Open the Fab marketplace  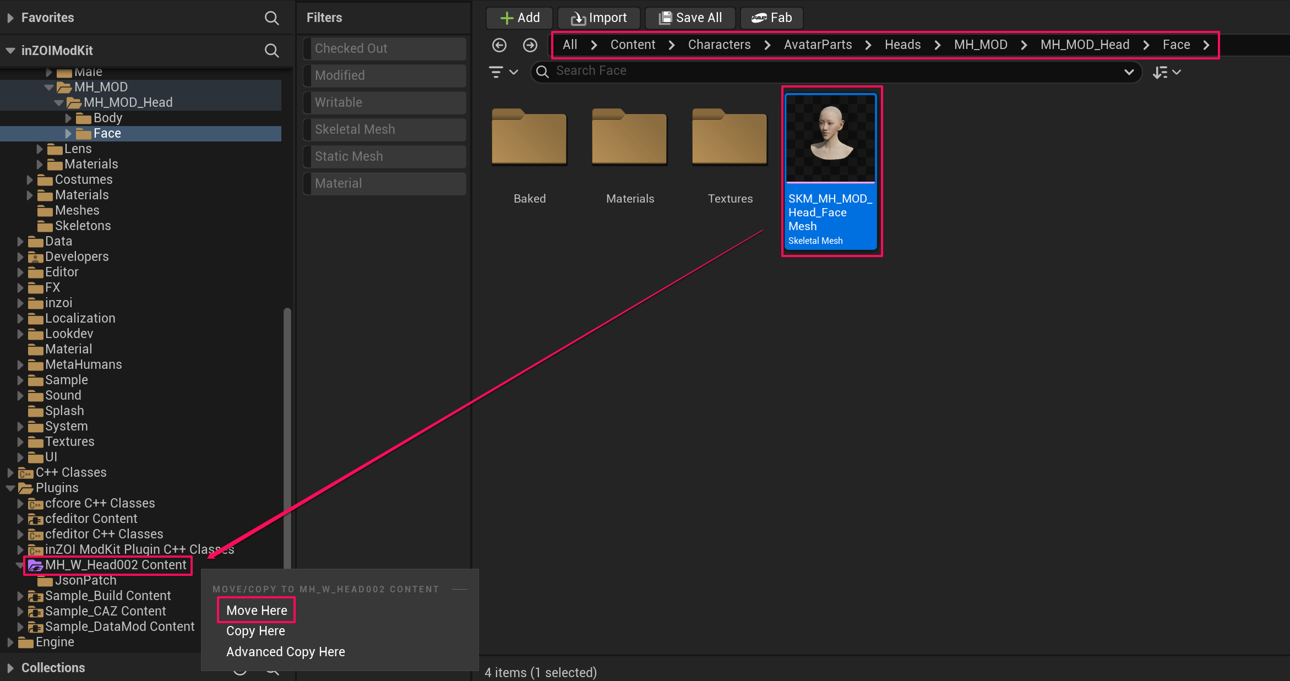[x=771, y=18]
